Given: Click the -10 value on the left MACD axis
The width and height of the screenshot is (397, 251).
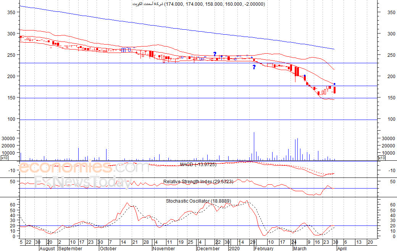Looking at the screenshot, I should (12, 171).
